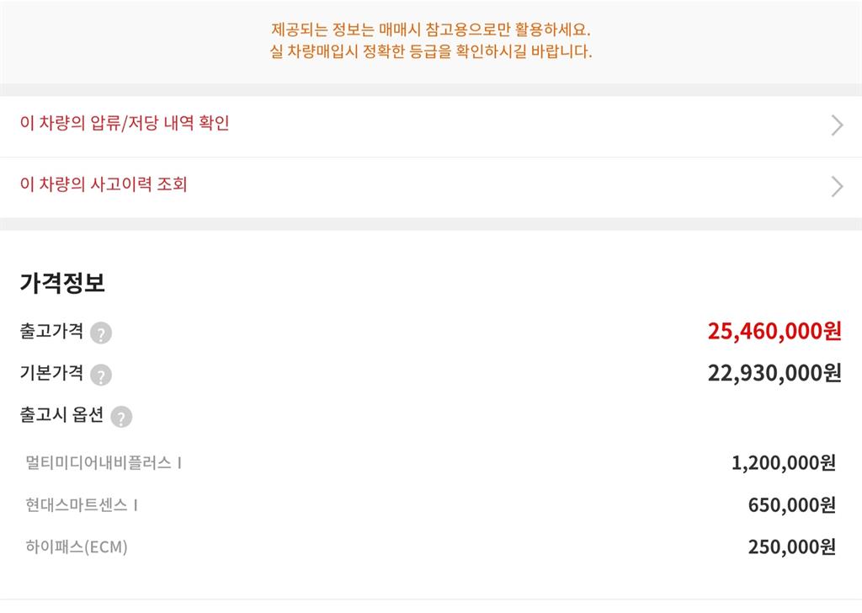The image size is (862, 613).
Task: Click the help icon next to 기본가격
Action: point(101,375)
